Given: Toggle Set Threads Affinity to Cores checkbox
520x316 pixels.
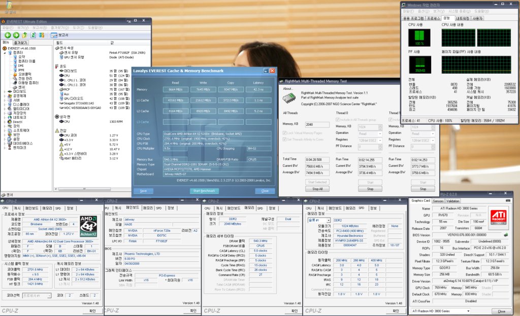Looking at the screenshot, I should tap(284, 139).
